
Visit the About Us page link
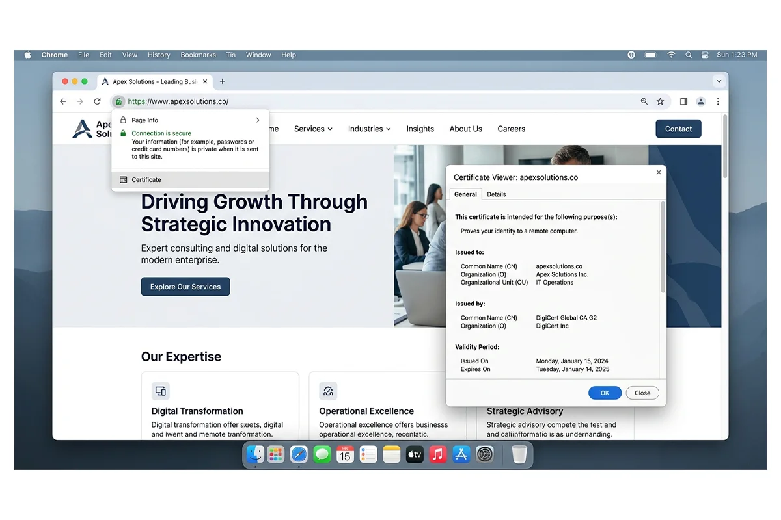466,129
